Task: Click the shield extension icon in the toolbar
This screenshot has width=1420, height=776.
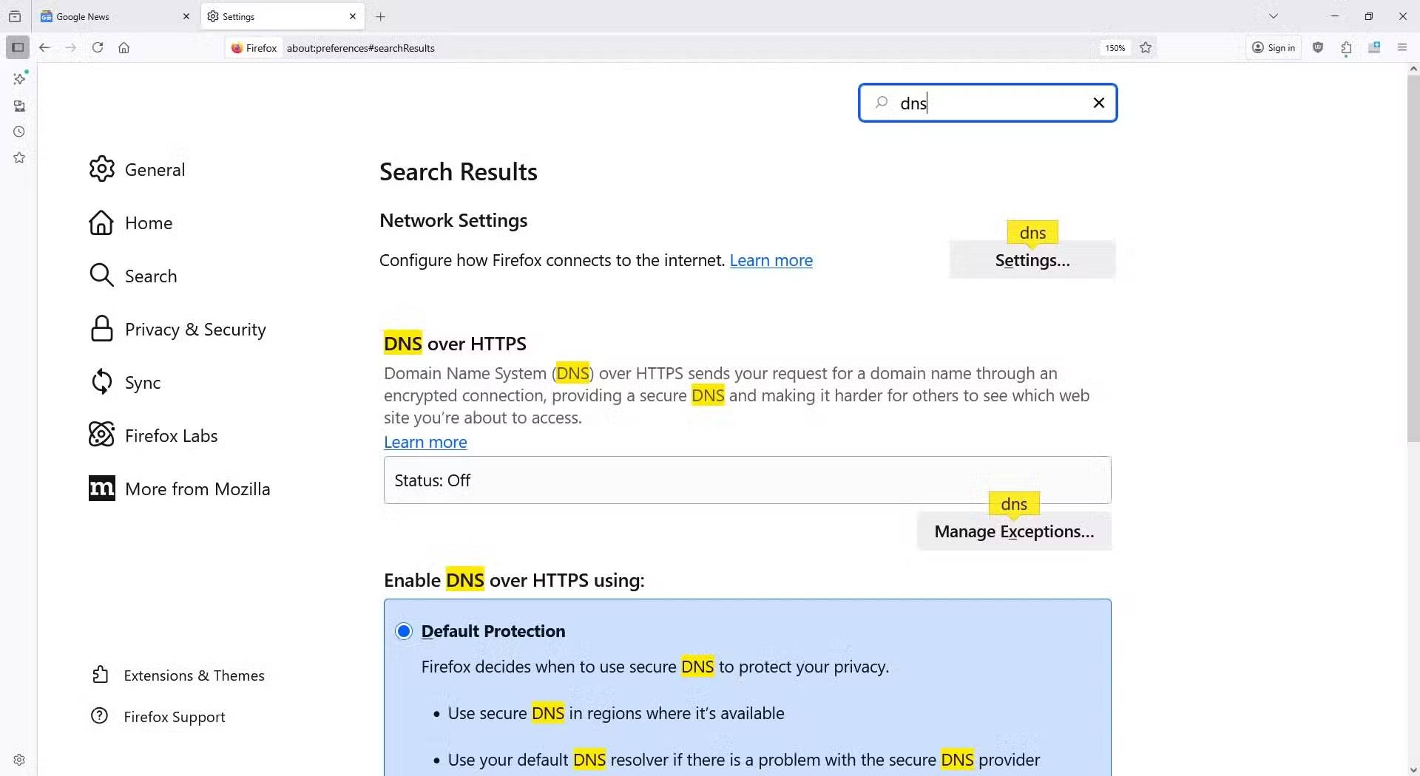Action: pyautogui.click(x=1318, y=47)
